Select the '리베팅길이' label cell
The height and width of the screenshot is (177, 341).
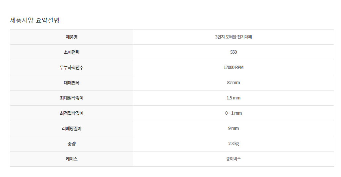(71, 129)
